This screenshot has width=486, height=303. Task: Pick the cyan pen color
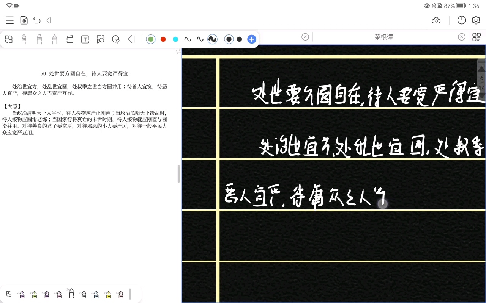[x=175, y=39]
